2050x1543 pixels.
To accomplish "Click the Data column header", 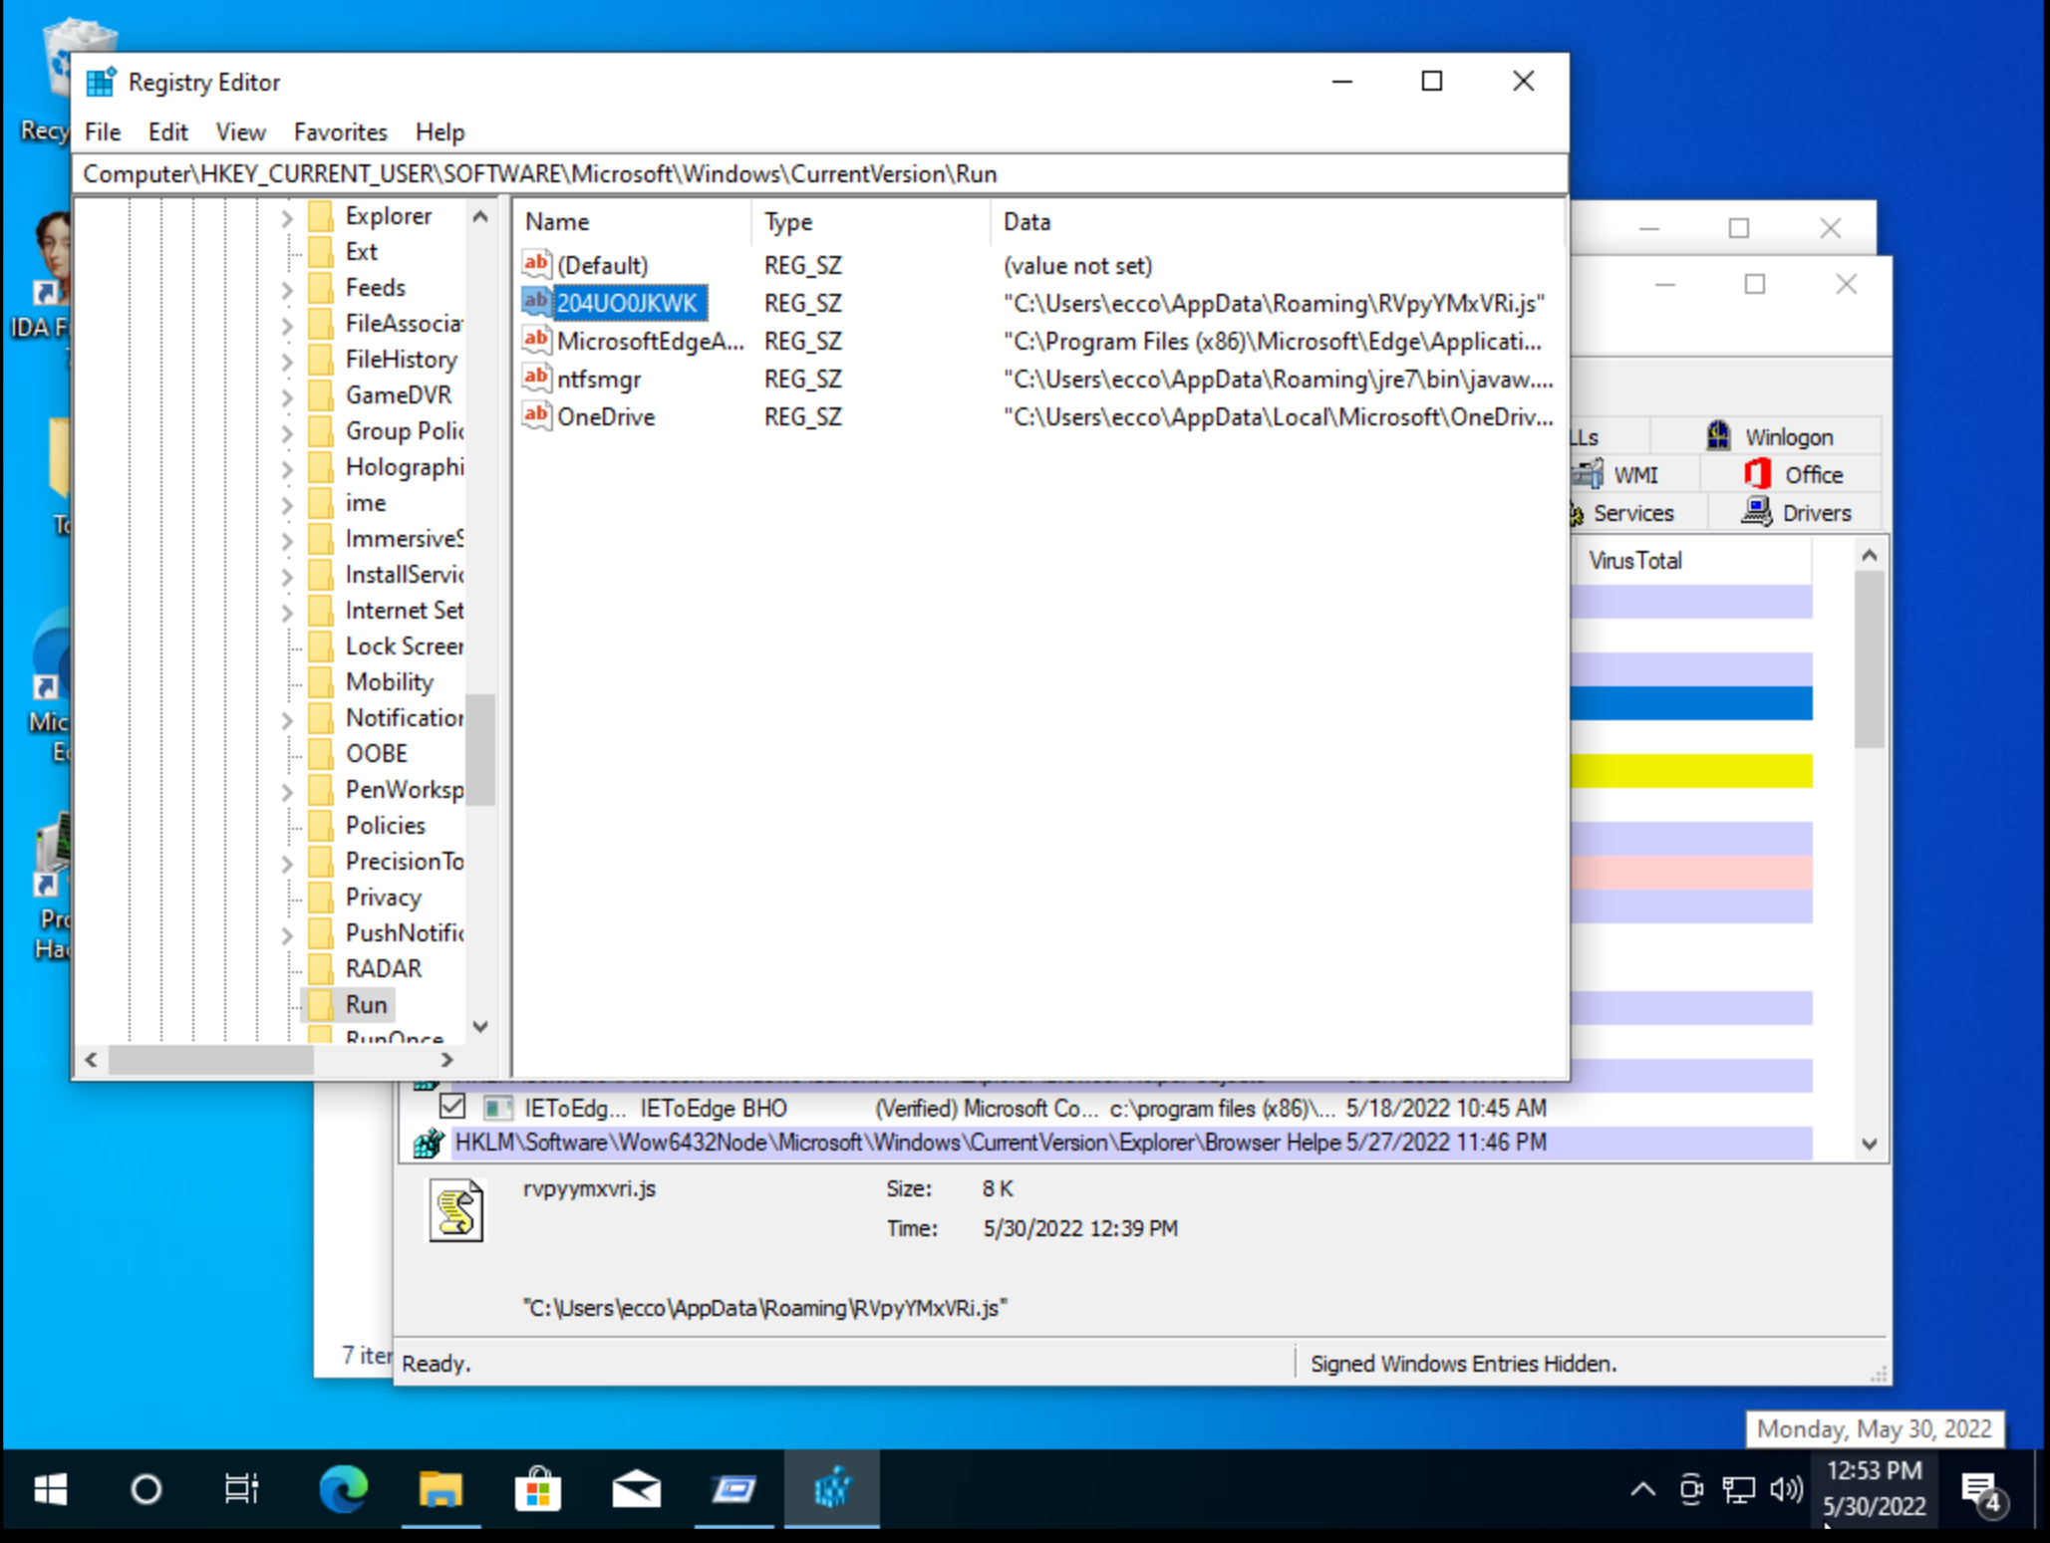I will tap(1026, 221).
